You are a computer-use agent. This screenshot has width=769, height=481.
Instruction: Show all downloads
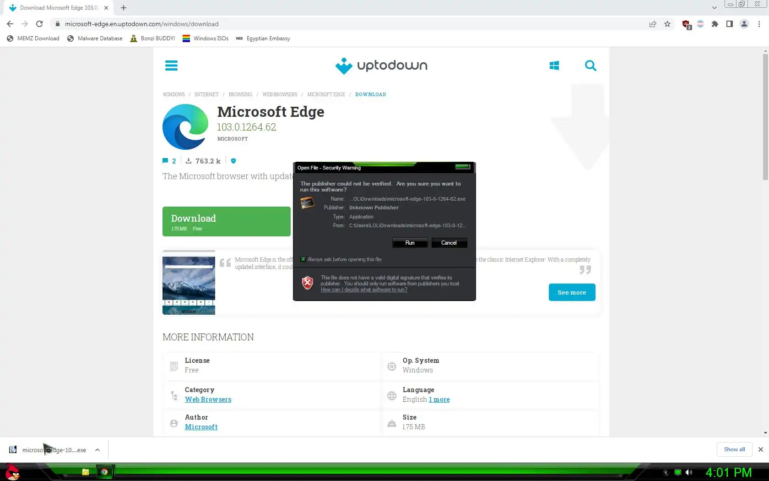tap(734, 449)
